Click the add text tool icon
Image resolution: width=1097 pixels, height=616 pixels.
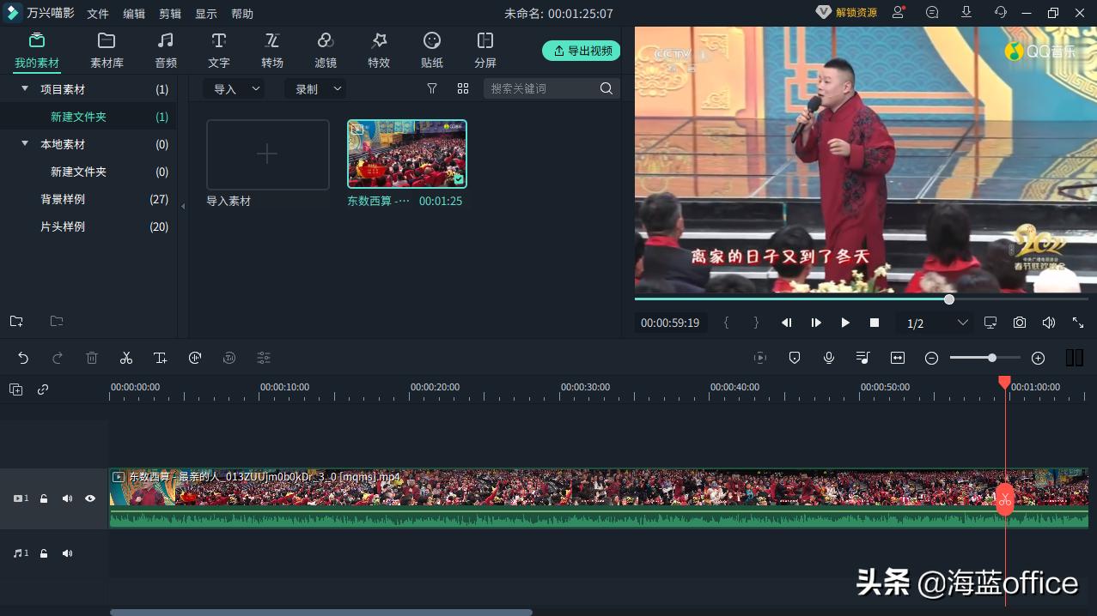point(161,358)
